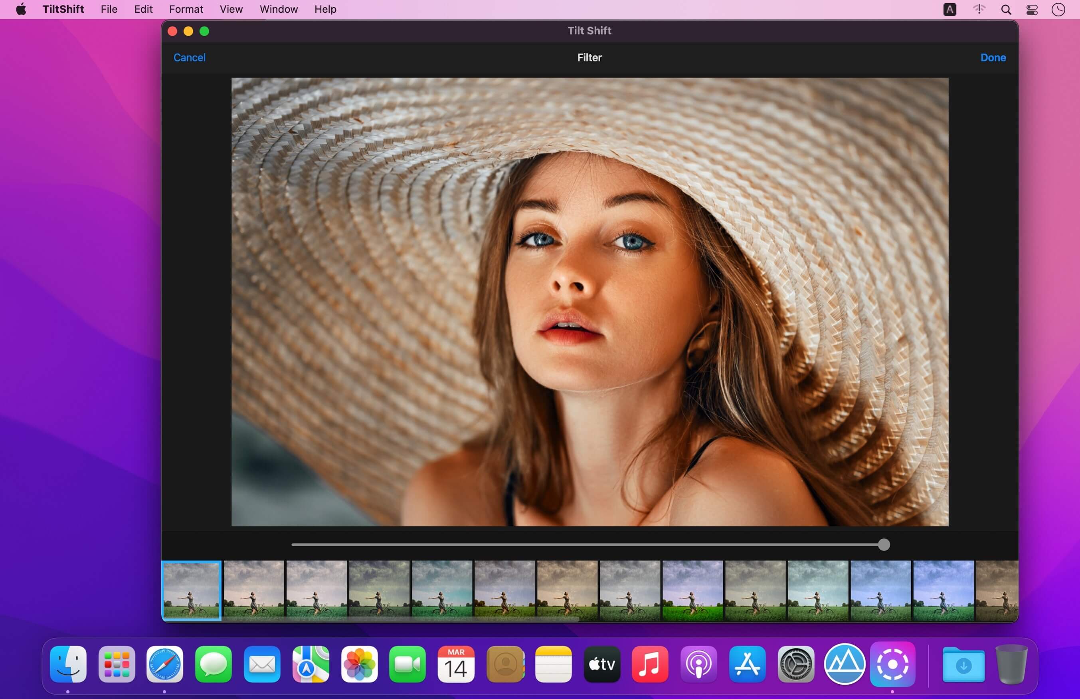Click the clock icon in menu bar
The height and width of the screenshot is (699, 1080).
(1058, 10)
